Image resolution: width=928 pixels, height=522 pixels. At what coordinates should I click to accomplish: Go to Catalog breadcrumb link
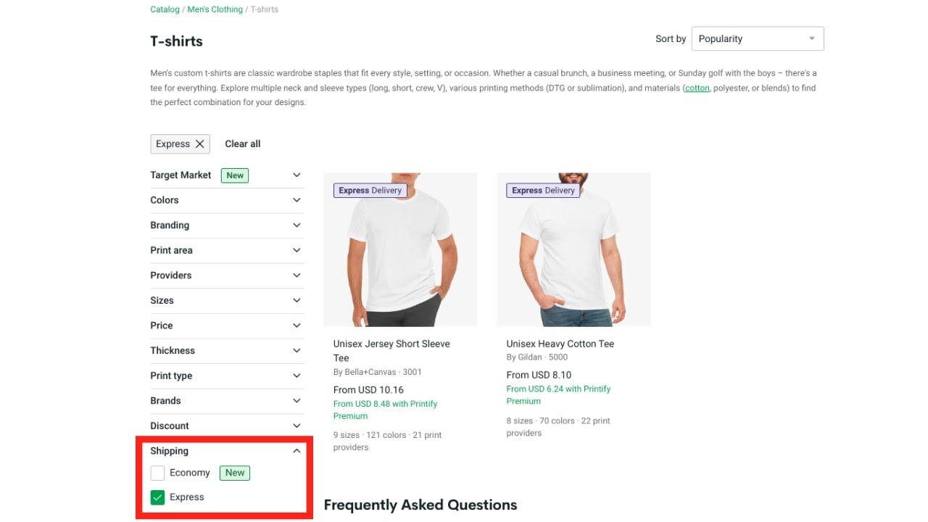165,9
